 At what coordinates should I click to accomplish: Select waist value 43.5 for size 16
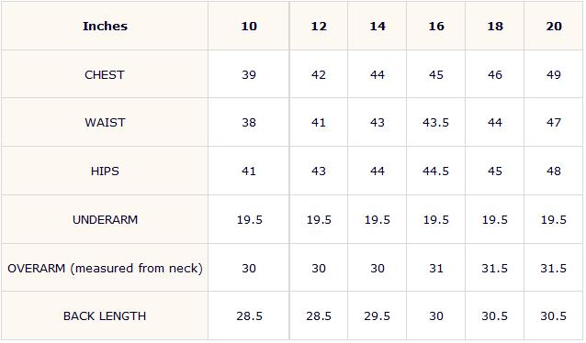point(435,122)
